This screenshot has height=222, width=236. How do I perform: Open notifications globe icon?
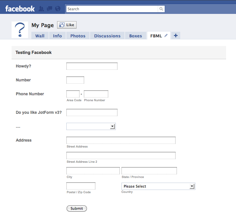point(58,9)
